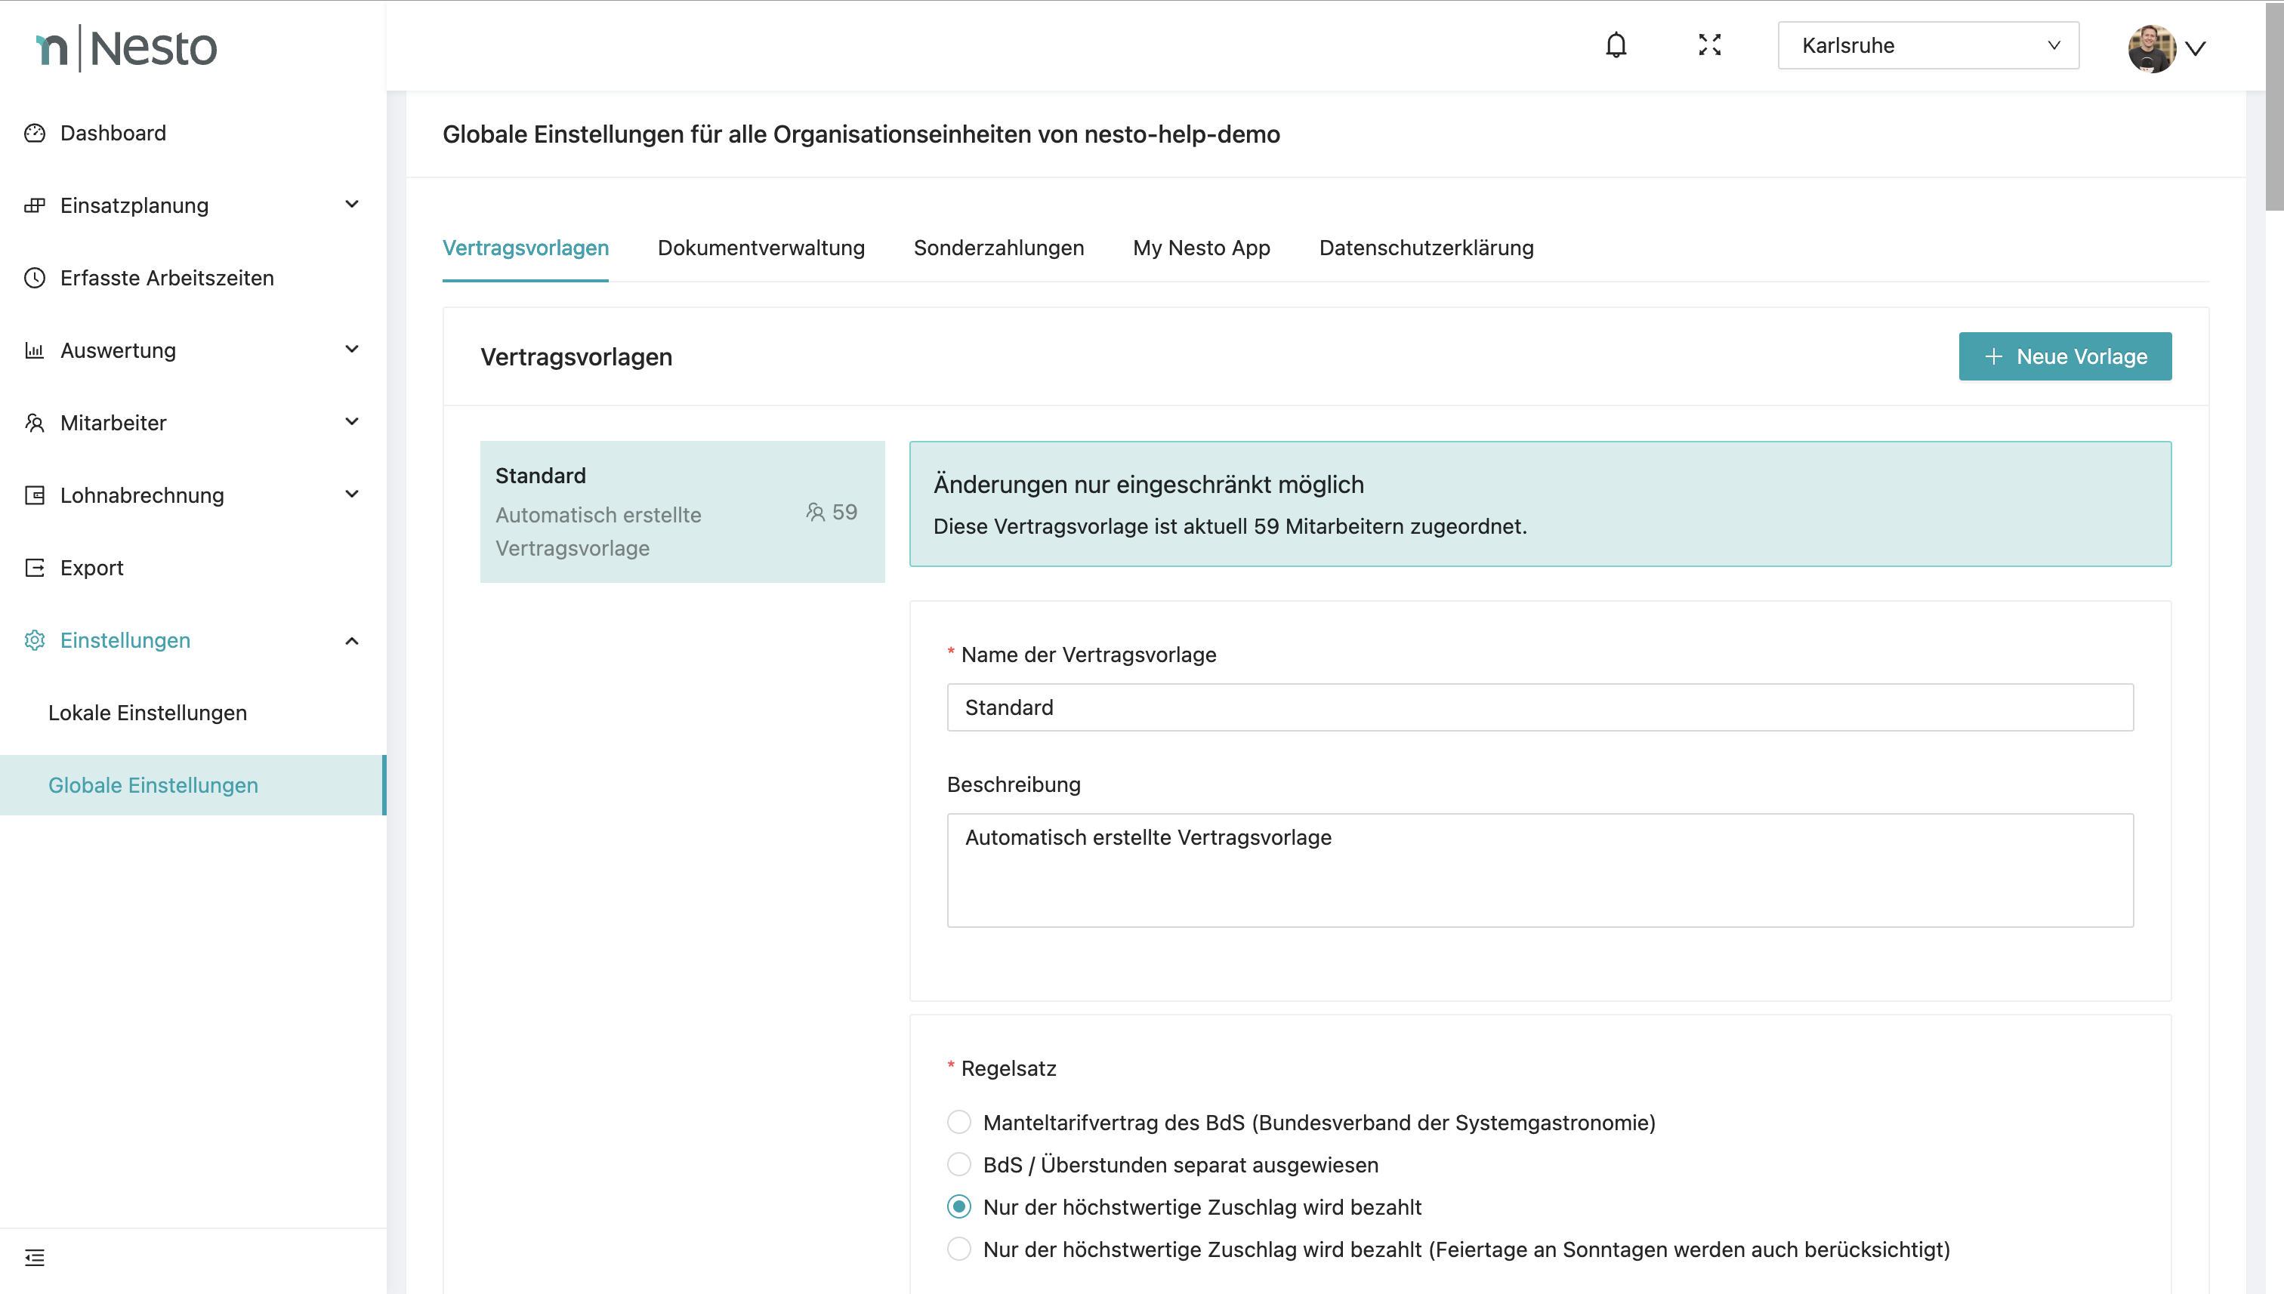Select BdS / Überstunden separat ausgewiesen option
Image resolution: width=2284 pixels, height=1294 pixels.
coord(958,1164)
